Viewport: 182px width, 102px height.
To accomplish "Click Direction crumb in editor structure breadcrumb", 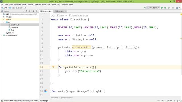I will pyautogui.click(x=54, y=98).
